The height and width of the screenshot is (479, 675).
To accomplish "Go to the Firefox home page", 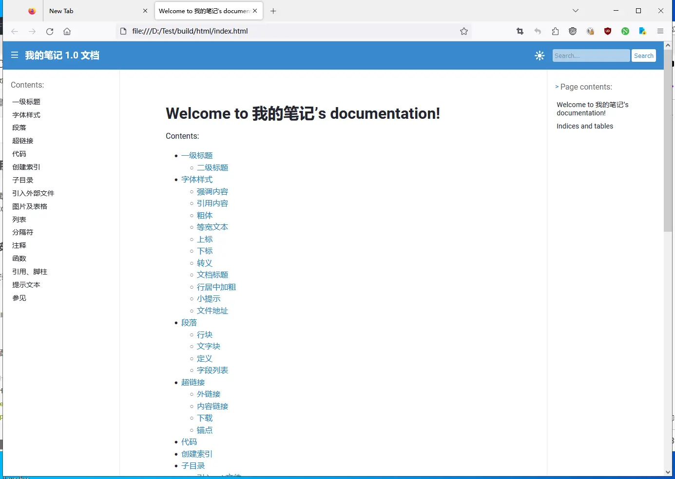I will coord(67,31).
